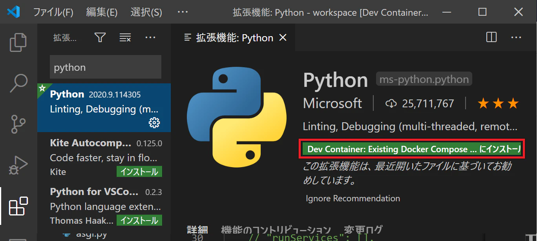Split the editor to the right
Viewport: 537px width, 241px height.
click(x=491, y=37)
